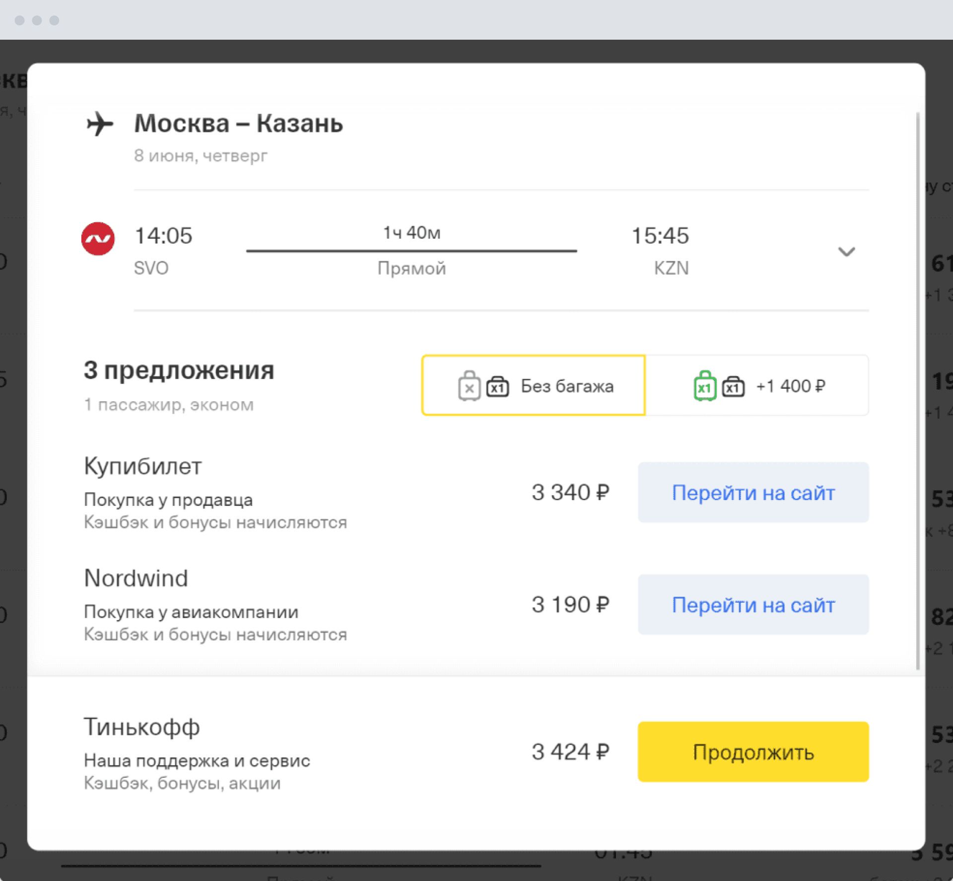
Task: Click the 1ч 40м flight duration
Action: click(411, 233)
